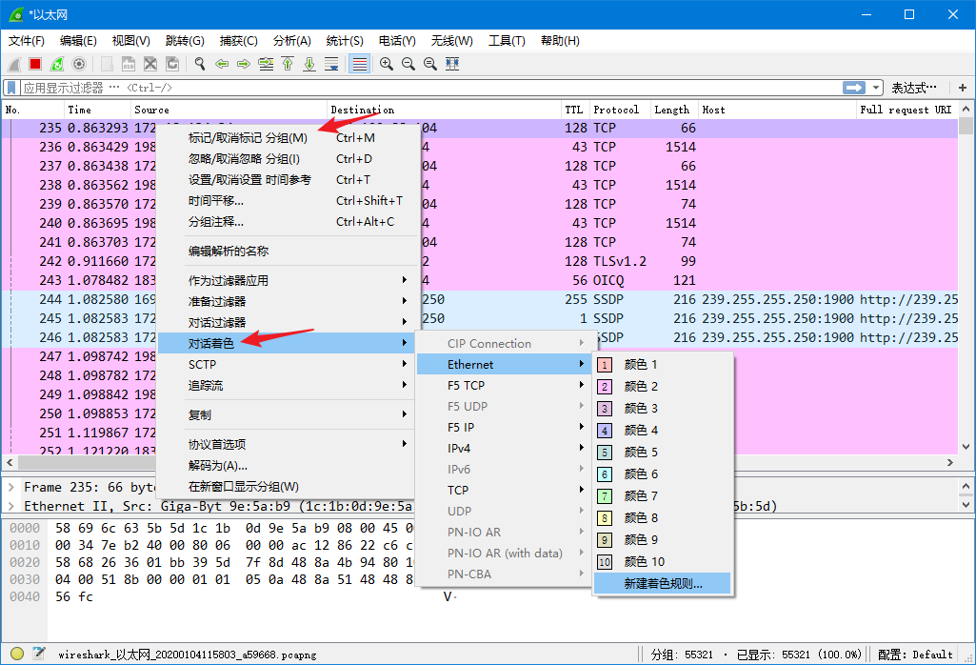Click the 配置: Default profile label

click(915, 655)
